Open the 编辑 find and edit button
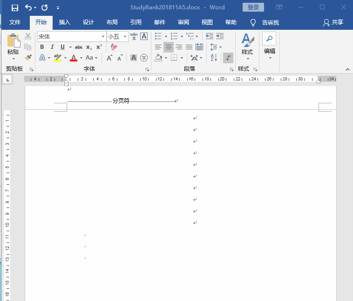The height and width of the screenshot is (301, 353). pos(269,47)
